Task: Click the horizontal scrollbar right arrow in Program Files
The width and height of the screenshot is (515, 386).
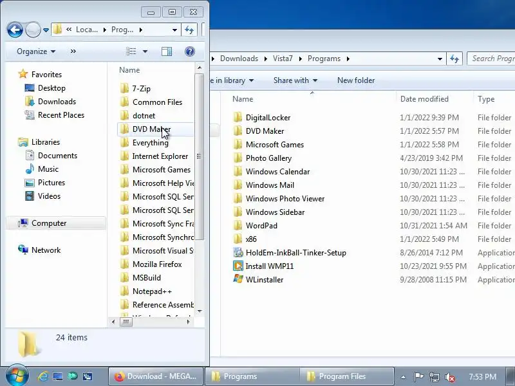Action: (x=188, y=322)
